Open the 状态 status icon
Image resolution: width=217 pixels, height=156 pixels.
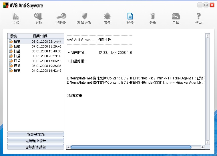15,16
